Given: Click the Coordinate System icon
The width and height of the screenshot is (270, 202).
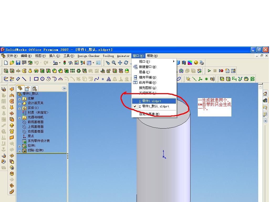Looking at the screenshot, I should coord(200,79).
